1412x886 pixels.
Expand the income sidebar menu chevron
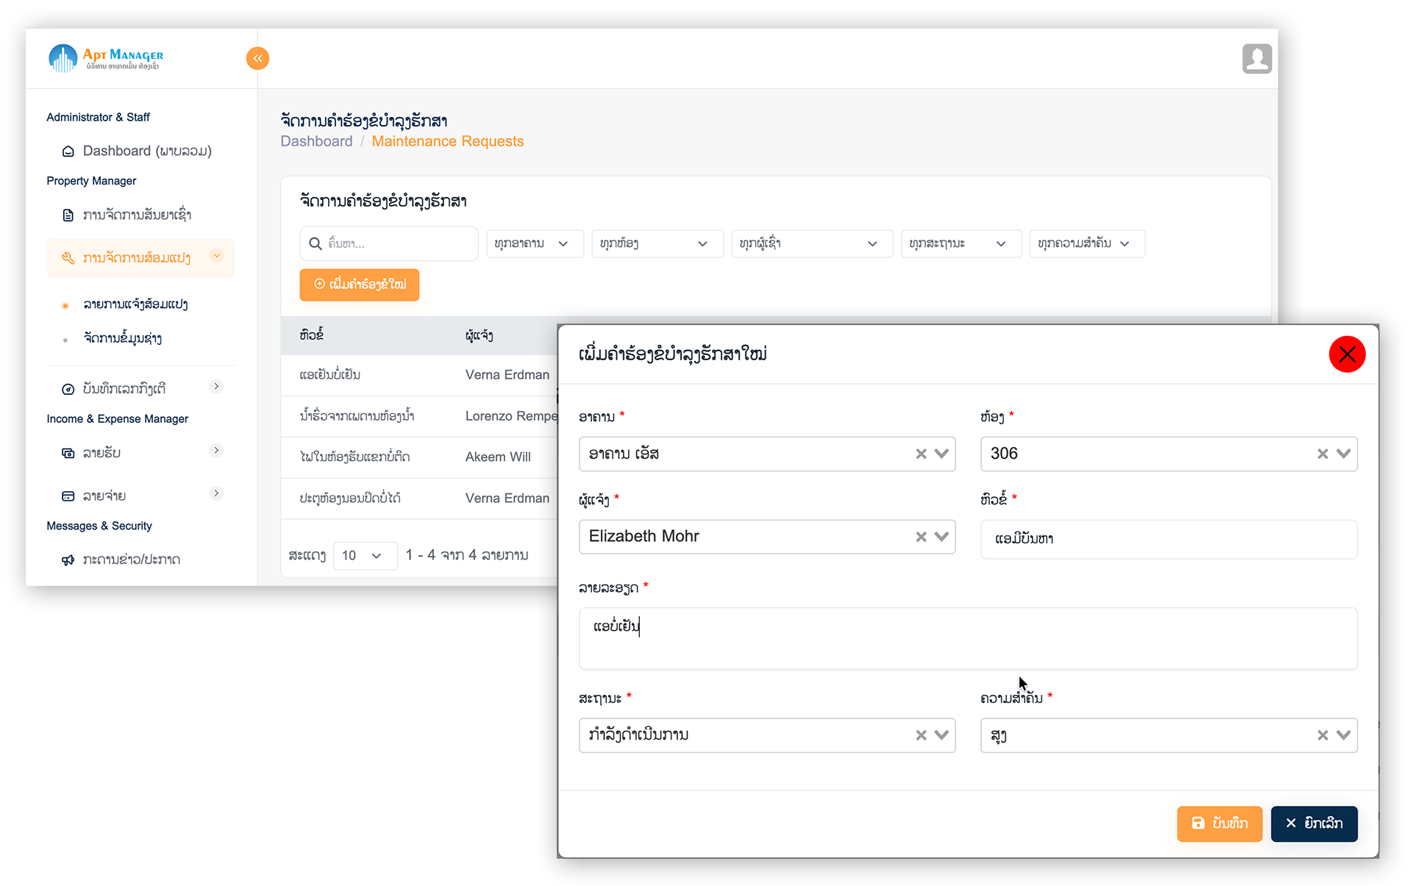pos(216,451)
